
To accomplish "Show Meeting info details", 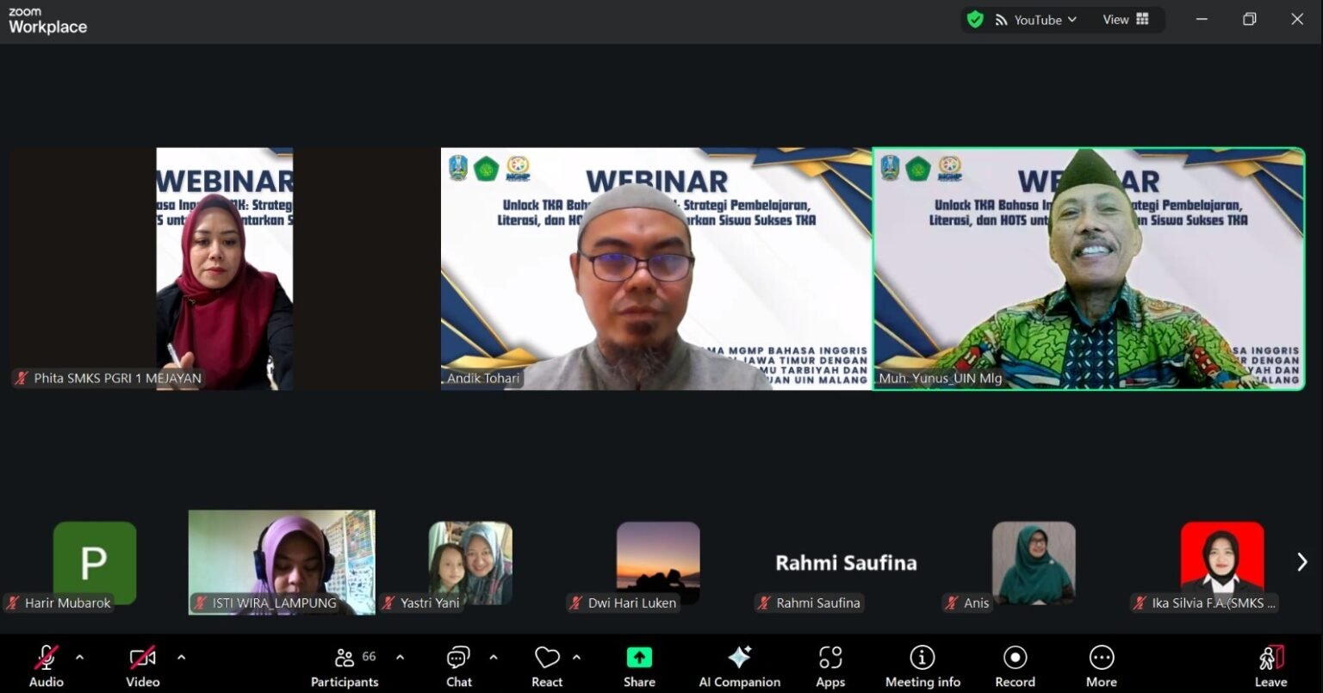I will 922,665.
